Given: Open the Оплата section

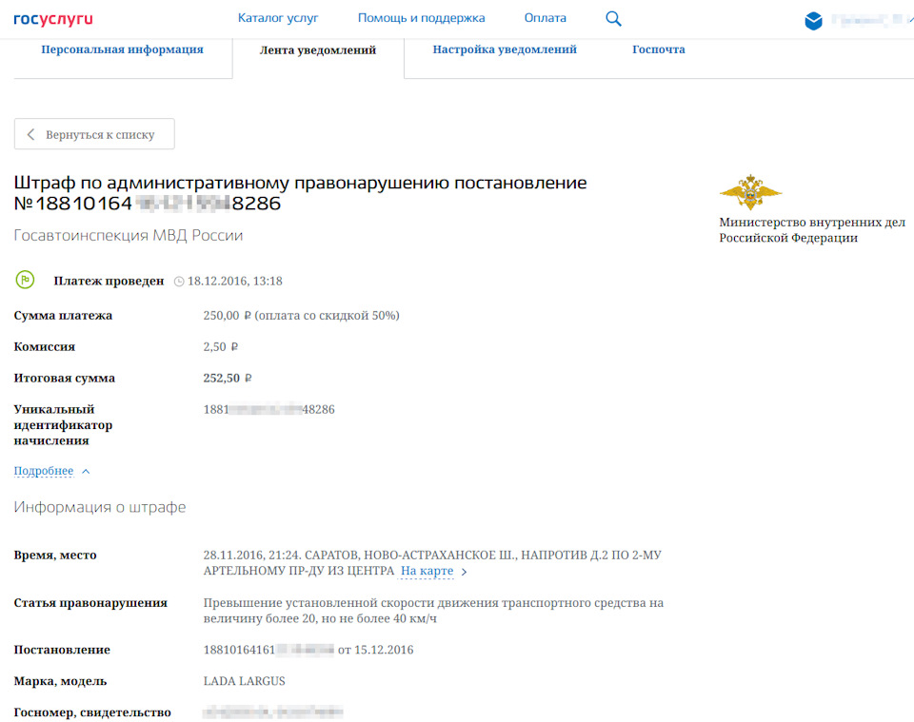Looking at the screenshot, I should [x=545, y=18].
